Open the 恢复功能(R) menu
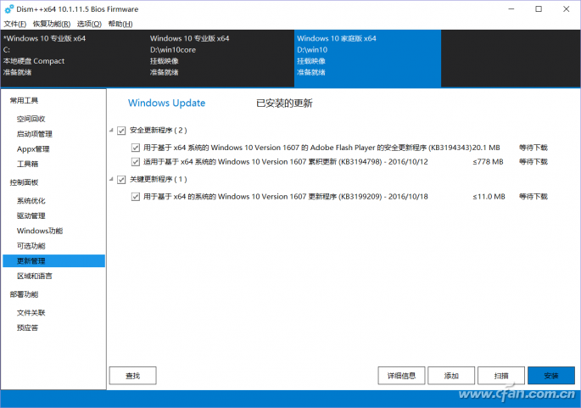Viewport: 581px width, 408px height. coord(52,24)
